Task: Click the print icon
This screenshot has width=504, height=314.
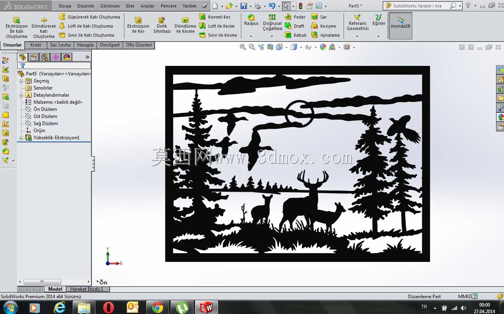Action: pos(258,6)
